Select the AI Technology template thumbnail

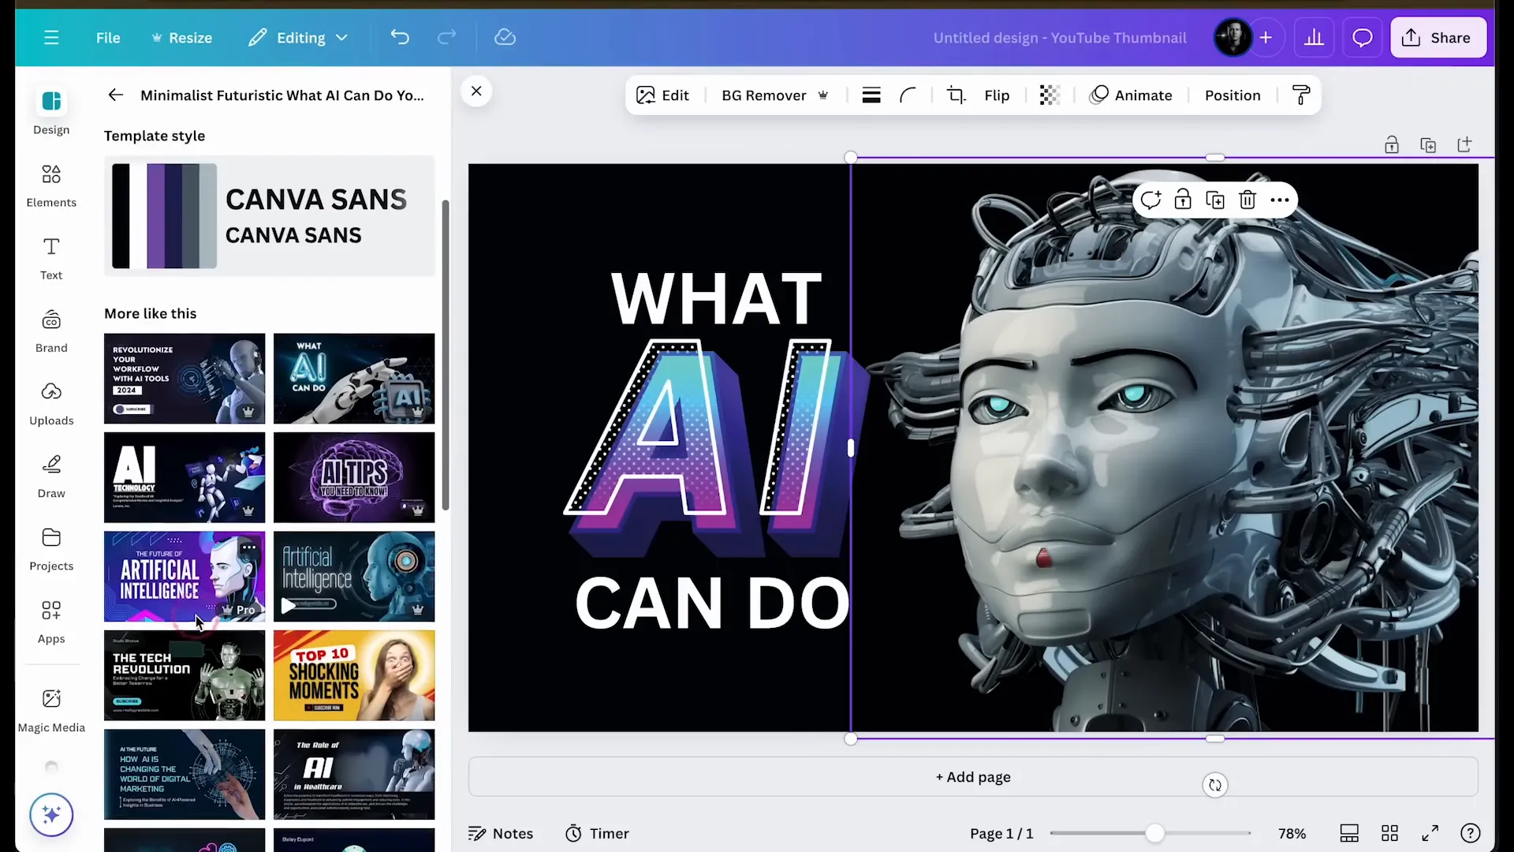tap(185, 477)
